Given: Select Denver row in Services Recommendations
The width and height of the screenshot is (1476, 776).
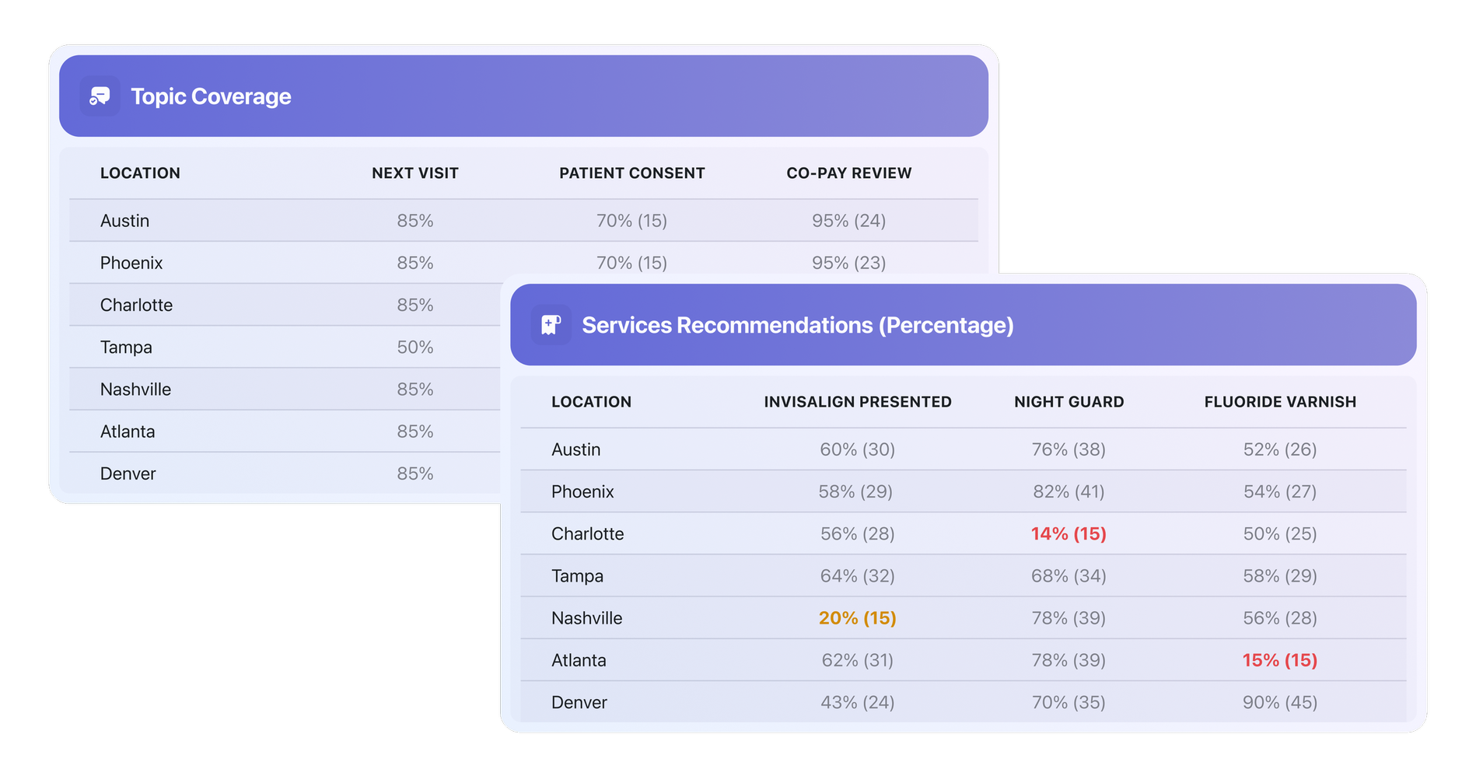Looking at the screenshot, I should coord(964,702).
